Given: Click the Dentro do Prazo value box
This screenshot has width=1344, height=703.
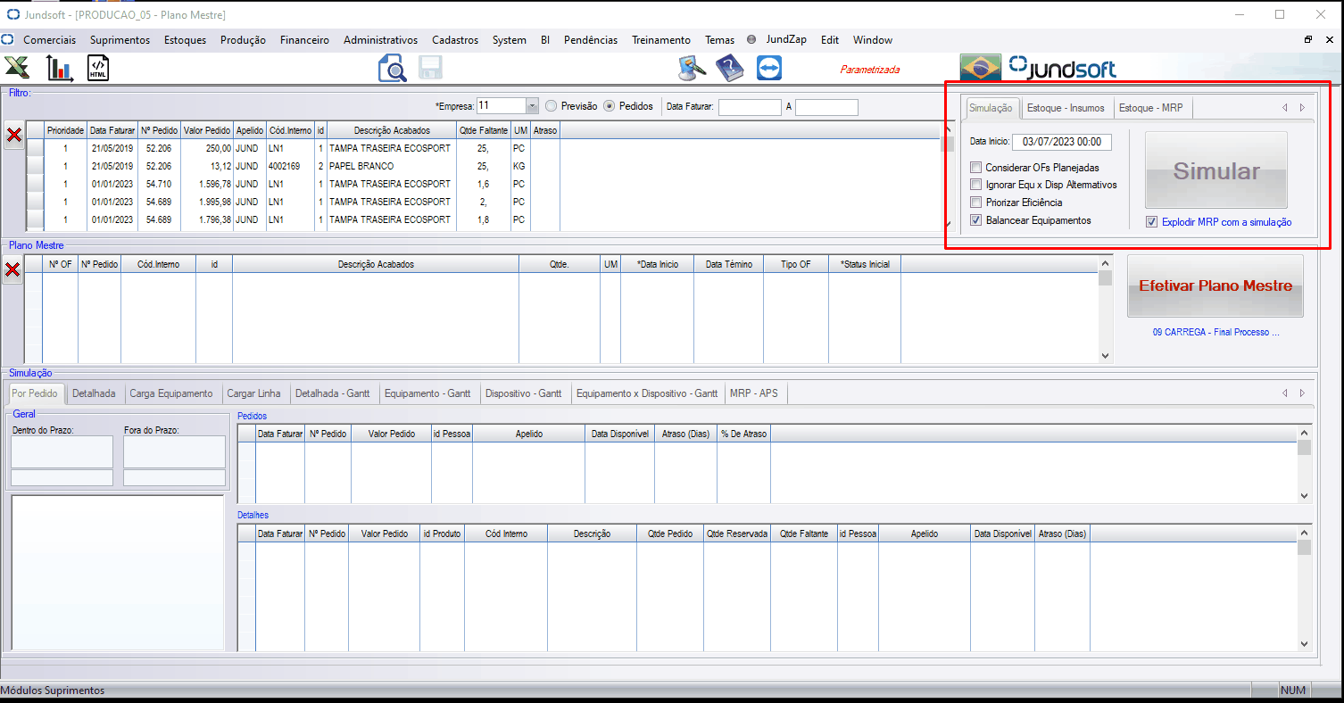Looking at the screenshot, I should 62,452.
